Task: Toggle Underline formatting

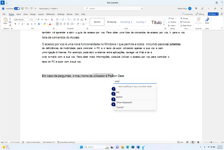Action: [22, 24]
